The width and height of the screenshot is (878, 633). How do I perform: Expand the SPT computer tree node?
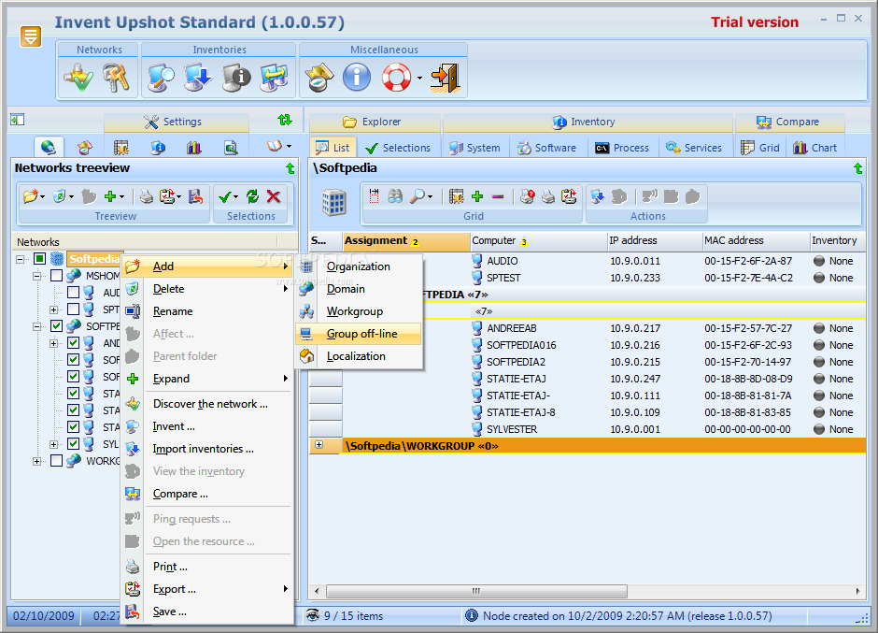coord(54,309)
